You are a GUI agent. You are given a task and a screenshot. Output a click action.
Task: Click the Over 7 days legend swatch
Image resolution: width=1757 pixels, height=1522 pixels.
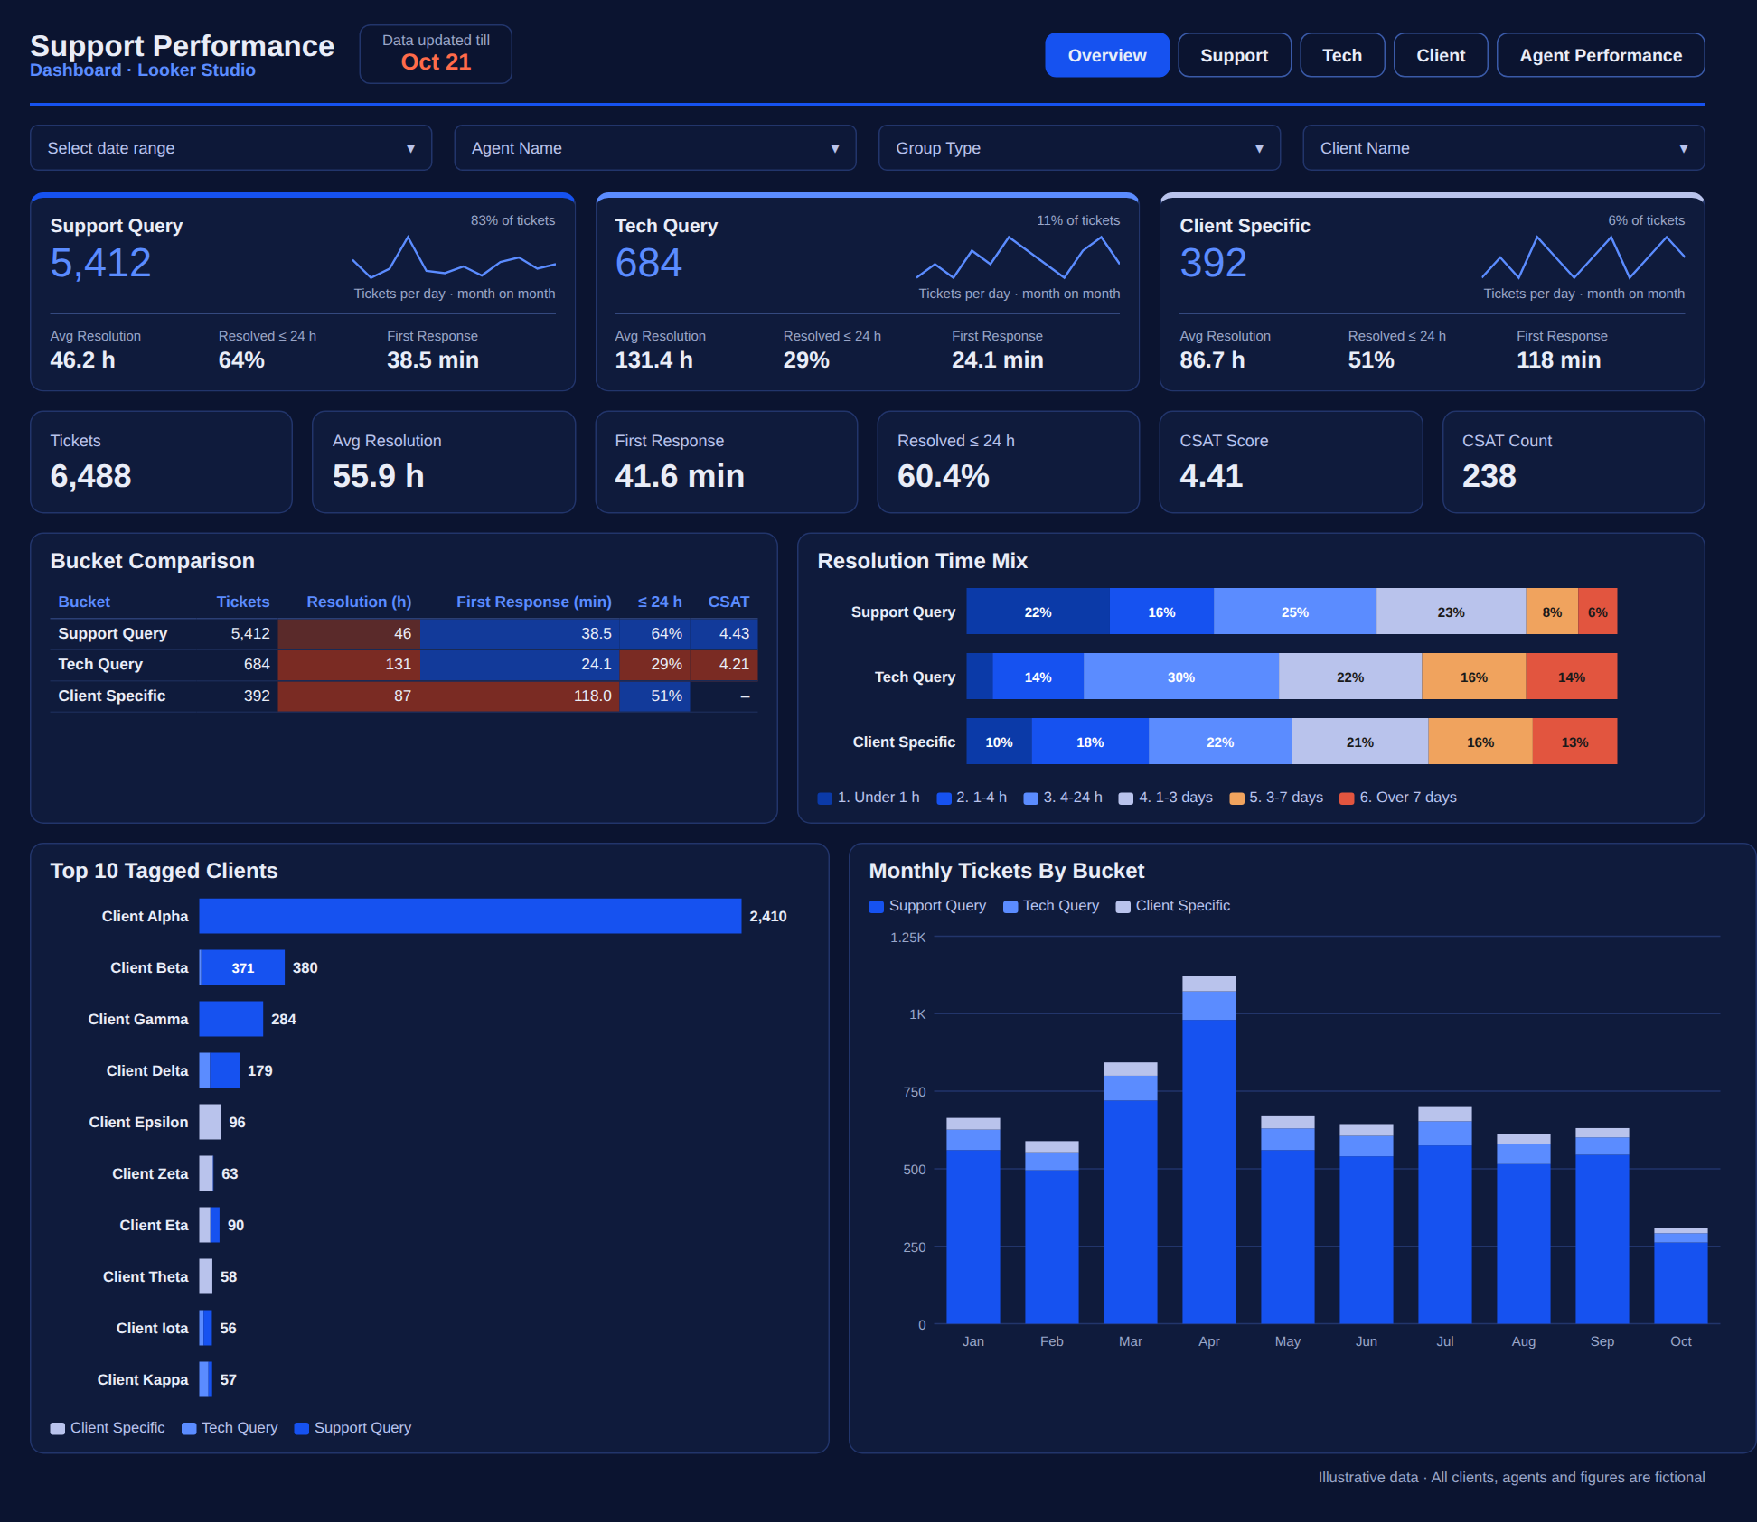tap(1347, 798)
